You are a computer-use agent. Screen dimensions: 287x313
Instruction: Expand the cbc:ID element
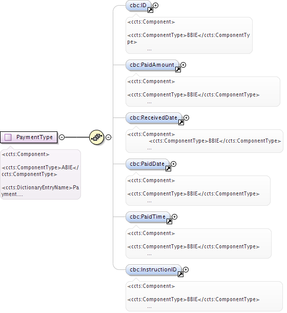156,6
